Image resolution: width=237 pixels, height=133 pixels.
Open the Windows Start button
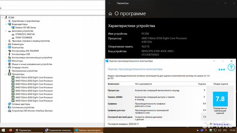click(3, 130)
